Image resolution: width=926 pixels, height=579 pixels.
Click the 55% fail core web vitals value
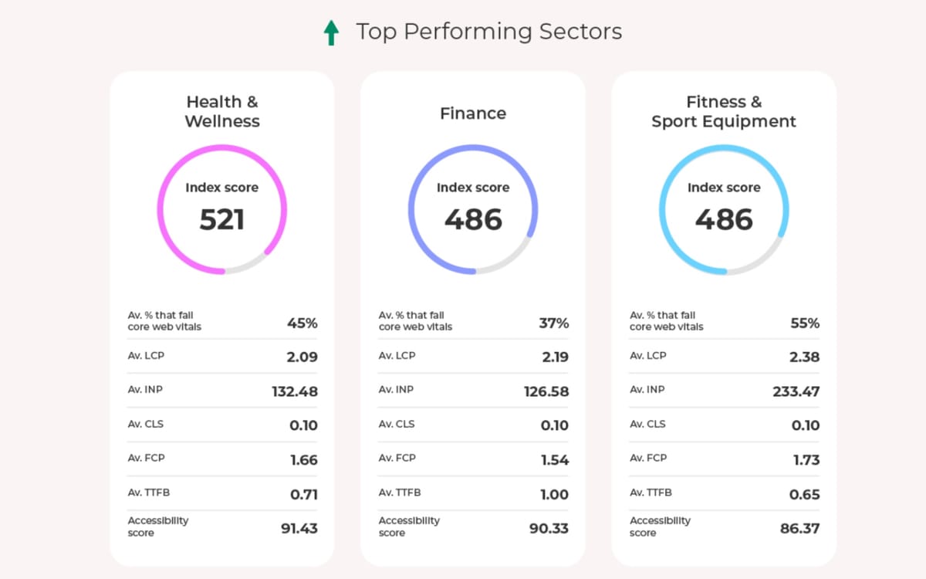coord(804,323)
